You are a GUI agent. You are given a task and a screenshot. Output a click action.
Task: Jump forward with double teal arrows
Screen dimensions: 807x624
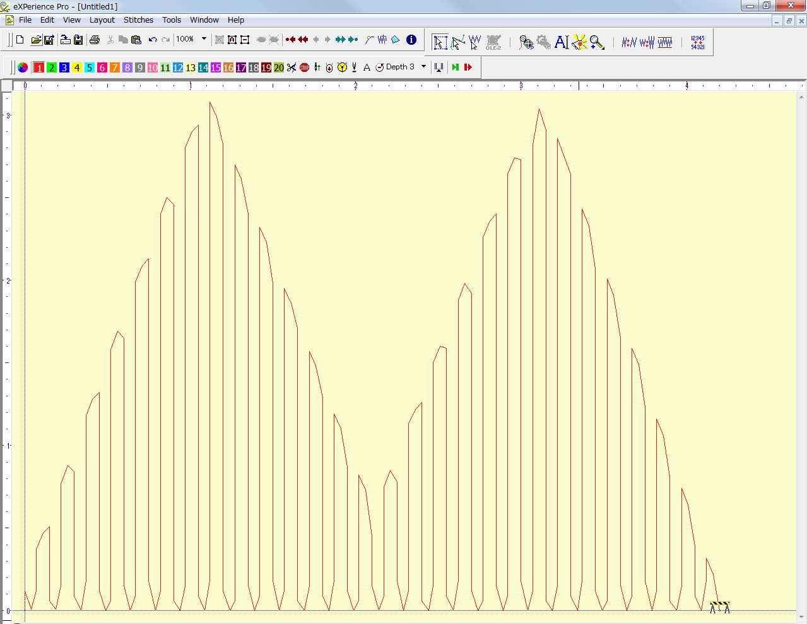click(340, 40)
